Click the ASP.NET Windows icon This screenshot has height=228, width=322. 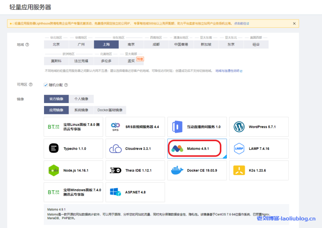tap(115, 192)
